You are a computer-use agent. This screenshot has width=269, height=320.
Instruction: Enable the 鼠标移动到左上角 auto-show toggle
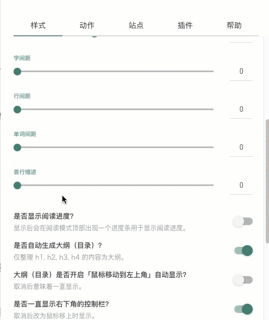[x=243, y=280]
